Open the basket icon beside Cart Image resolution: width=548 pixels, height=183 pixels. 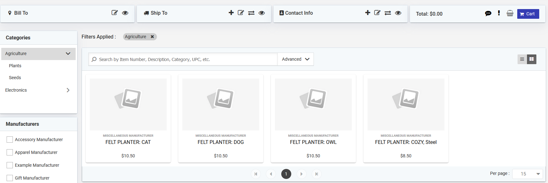tap(510, 13)
